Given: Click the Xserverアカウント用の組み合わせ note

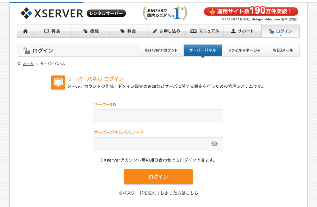Looking at the screenshot, I should tap(158, 160).
